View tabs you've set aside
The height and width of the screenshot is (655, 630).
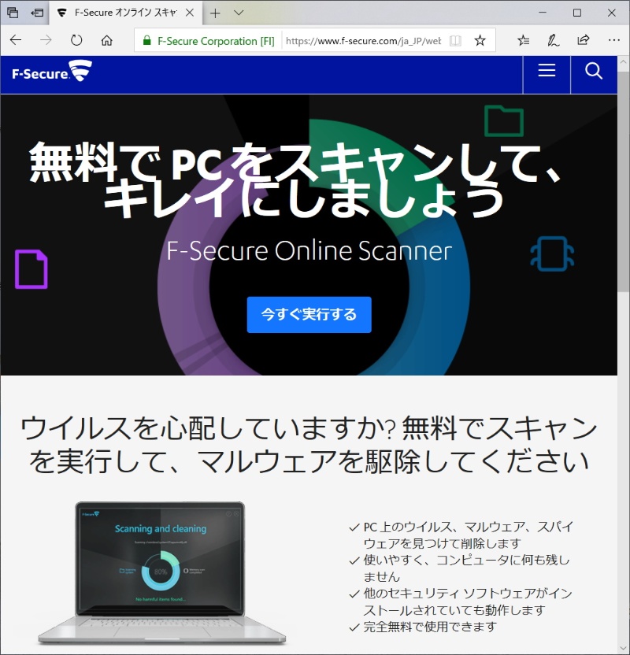(x=13, y=13)
